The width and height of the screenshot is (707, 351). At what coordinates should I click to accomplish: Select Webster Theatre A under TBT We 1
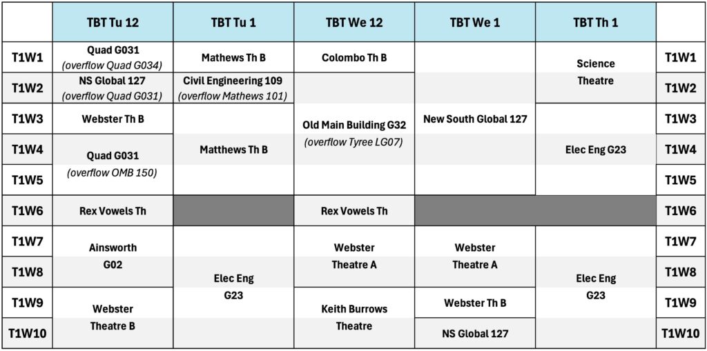point(474,256)
